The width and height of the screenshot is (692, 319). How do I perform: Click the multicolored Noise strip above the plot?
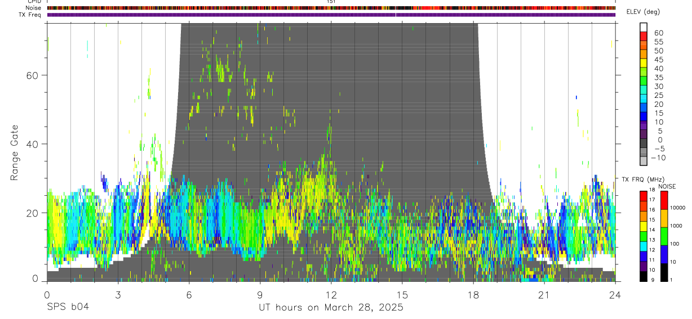tap(331, 8)
